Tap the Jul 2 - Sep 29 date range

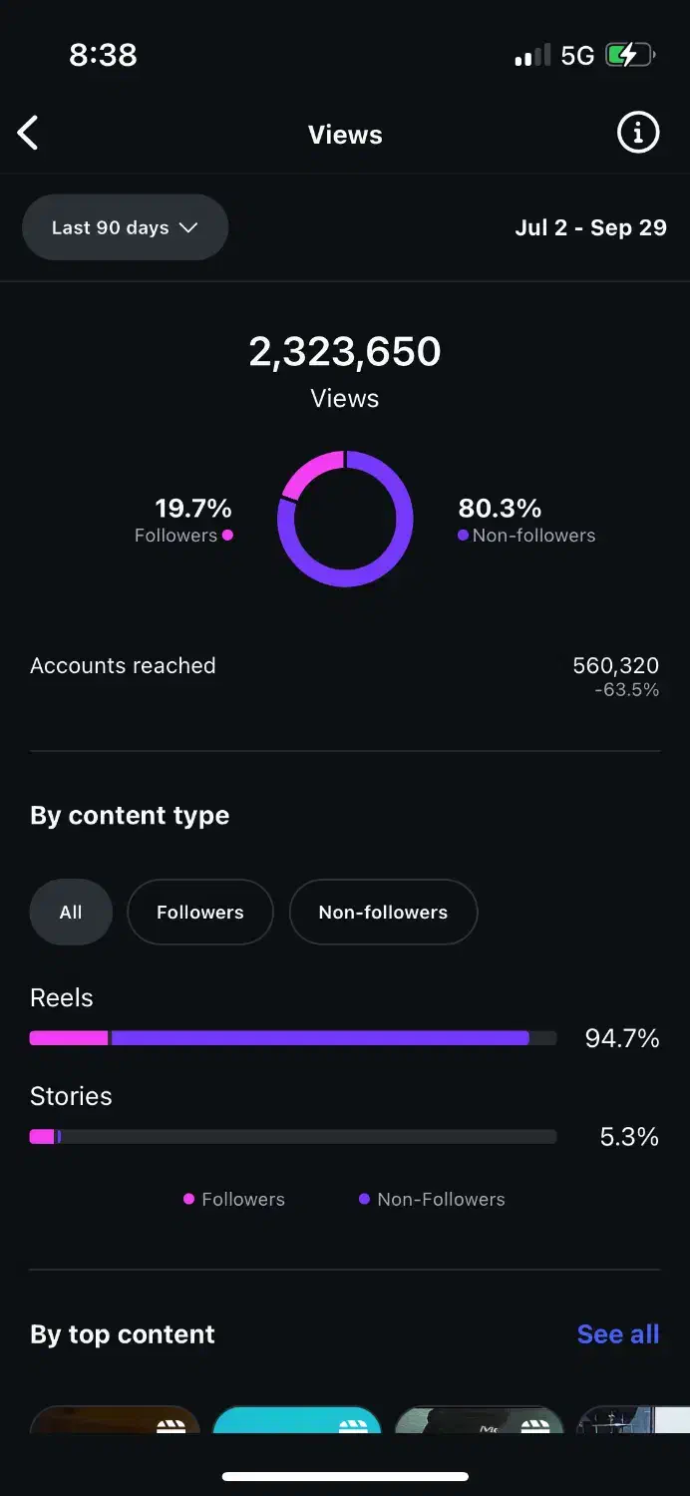coord(590,227)
